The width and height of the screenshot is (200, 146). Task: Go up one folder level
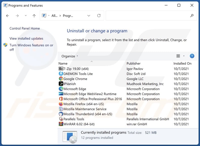click(34, 16)
